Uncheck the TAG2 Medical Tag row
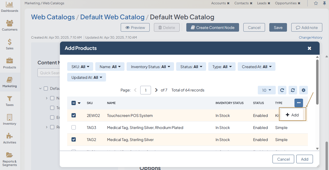Screen dimensions: 329x170 click(74, 139)
